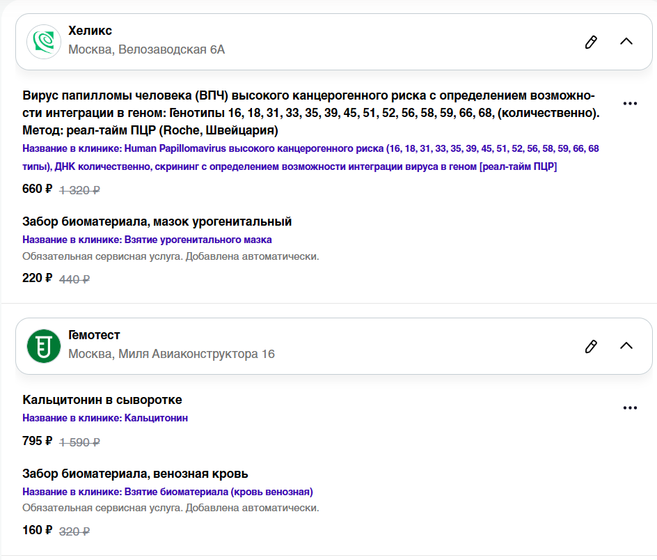Click the Взятие урогенитального мазка clinic name
Image resolution: width=657 pixels, height=560 pixels.
point(147,240)
